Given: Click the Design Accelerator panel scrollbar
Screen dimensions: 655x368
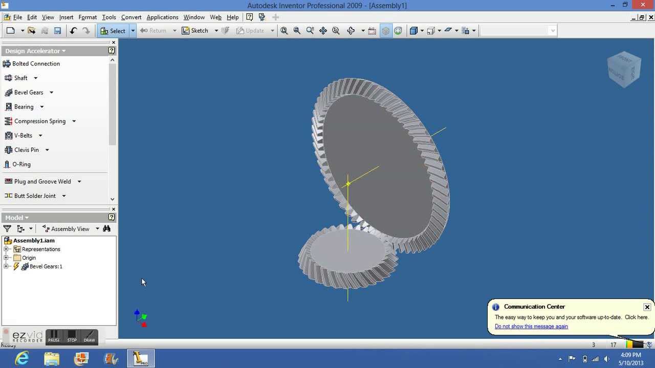Looking at the screenshot, I should pos(113,105).
